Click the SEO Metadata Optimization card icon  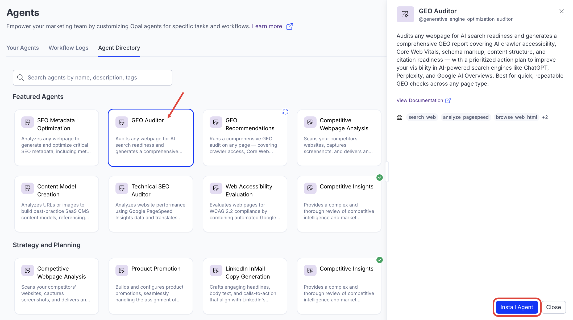coord(28,122)
